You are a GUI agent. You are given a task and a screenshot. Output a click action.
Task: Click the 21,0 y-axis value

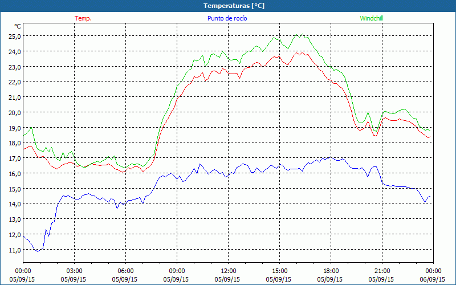[x=15, y=97]
